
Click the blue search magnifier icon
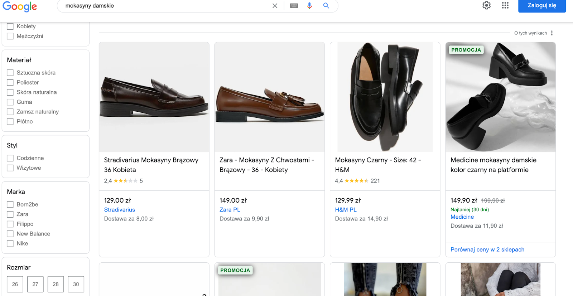326,6
